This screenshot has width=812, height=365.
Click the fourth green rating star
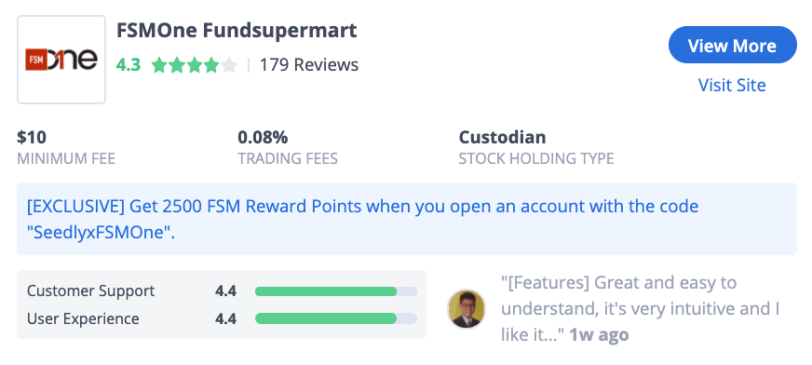pos(211,65)
